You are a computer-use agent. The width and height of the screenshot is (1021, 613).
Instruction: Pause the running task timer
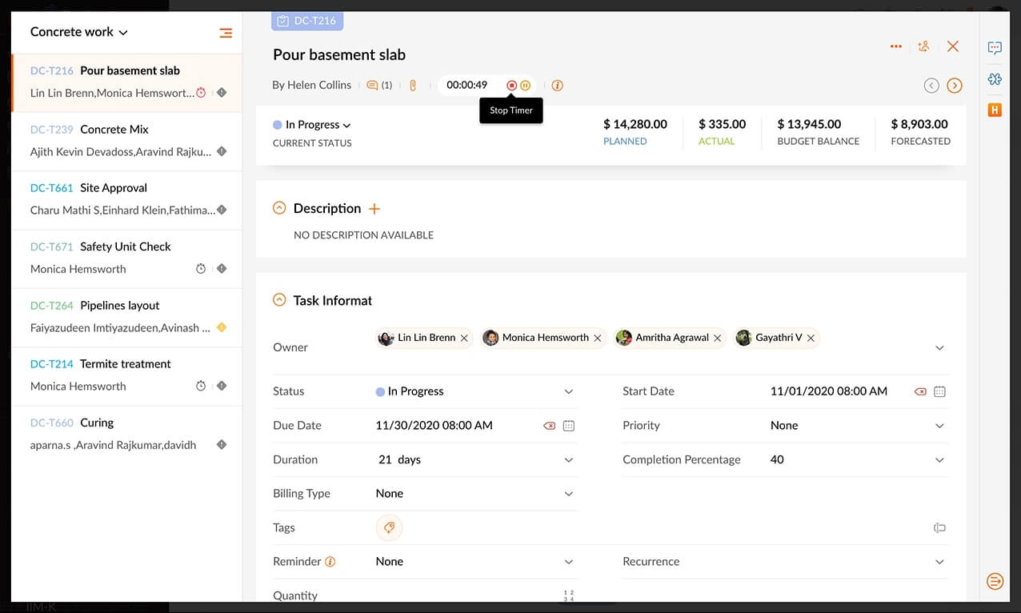coord(526,86)
